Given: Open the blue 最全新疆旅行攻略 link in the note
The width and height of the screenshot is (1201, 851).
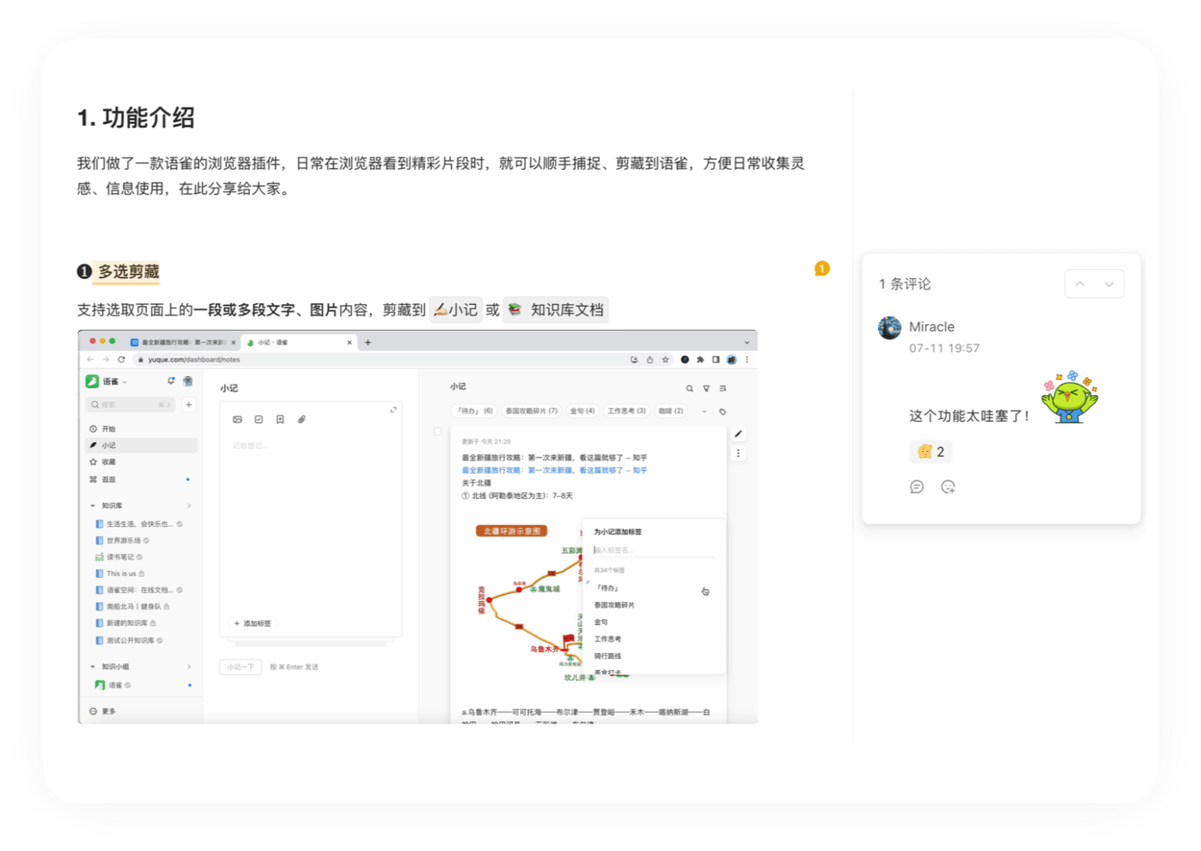Looking at the screenshot, I should point(554,471).
